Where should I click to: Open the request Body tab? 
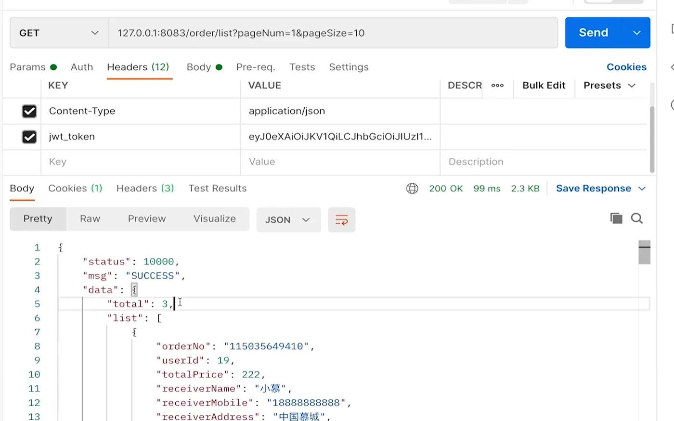(204, 67)
